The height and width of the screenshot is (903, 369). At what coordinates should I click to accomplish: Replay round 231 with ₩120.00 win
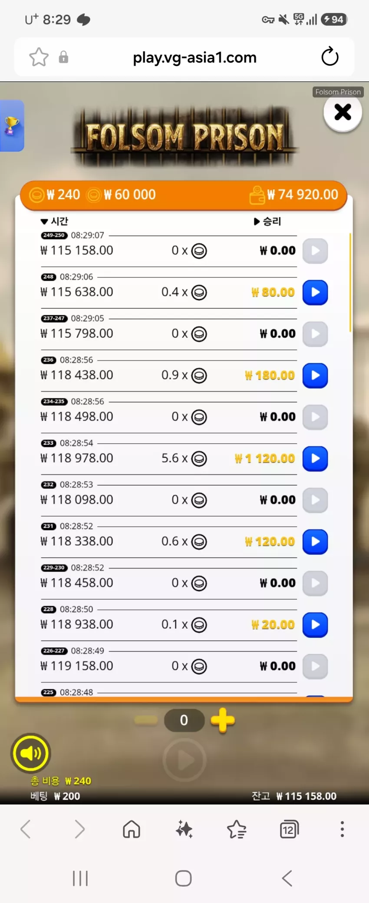tap(315, 542)
